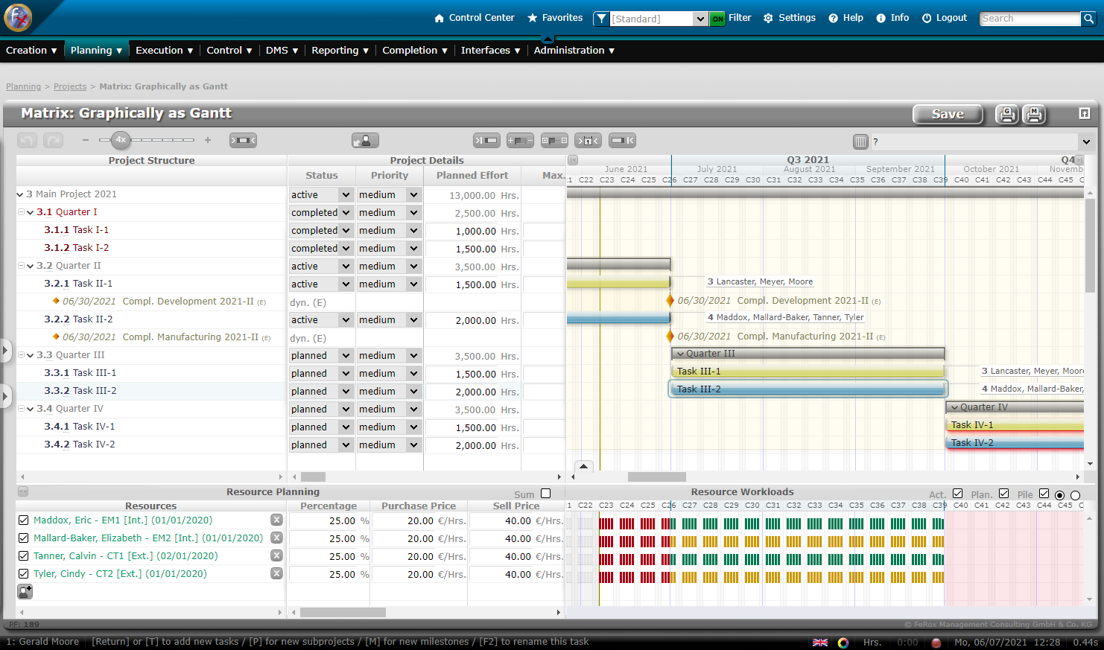Uncheck resource Tanner, Calvin in the list

click(23, 555)
